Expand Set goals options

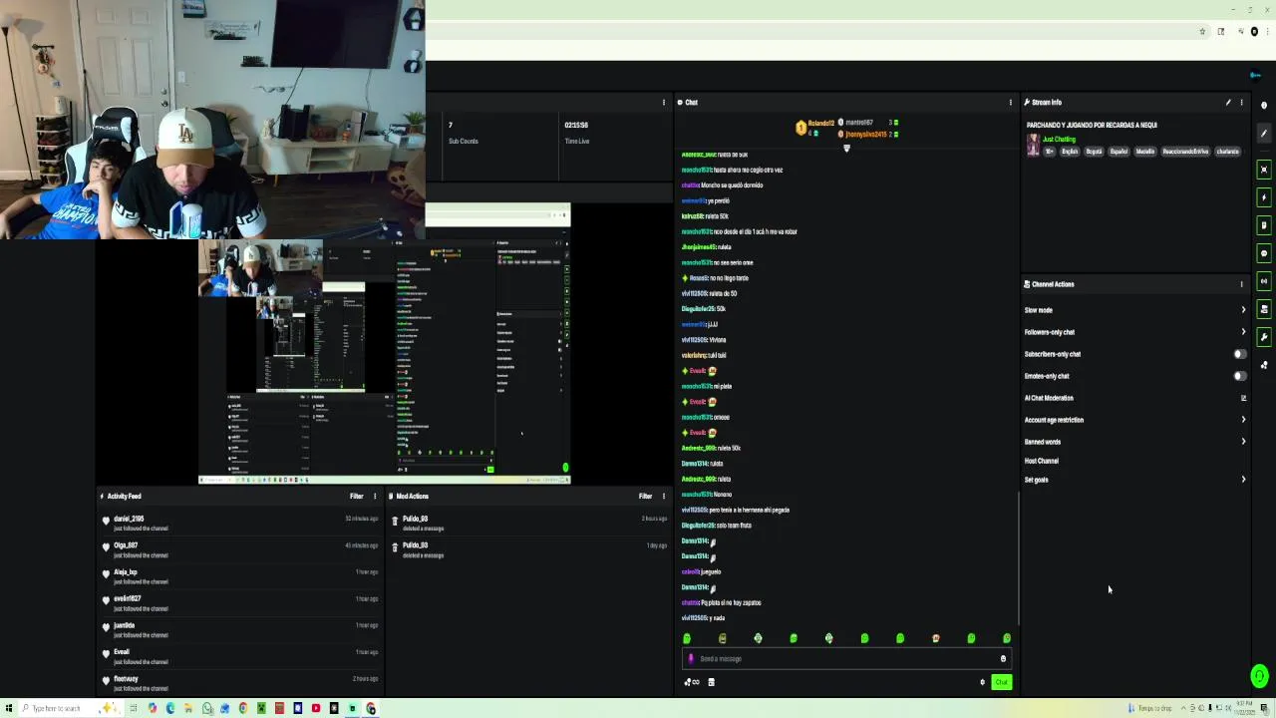tap(1243, 480)
